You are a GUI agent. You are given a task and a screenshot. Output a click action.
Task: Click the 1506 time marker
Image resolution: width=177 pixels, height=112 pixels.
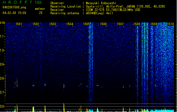[103, 24]
